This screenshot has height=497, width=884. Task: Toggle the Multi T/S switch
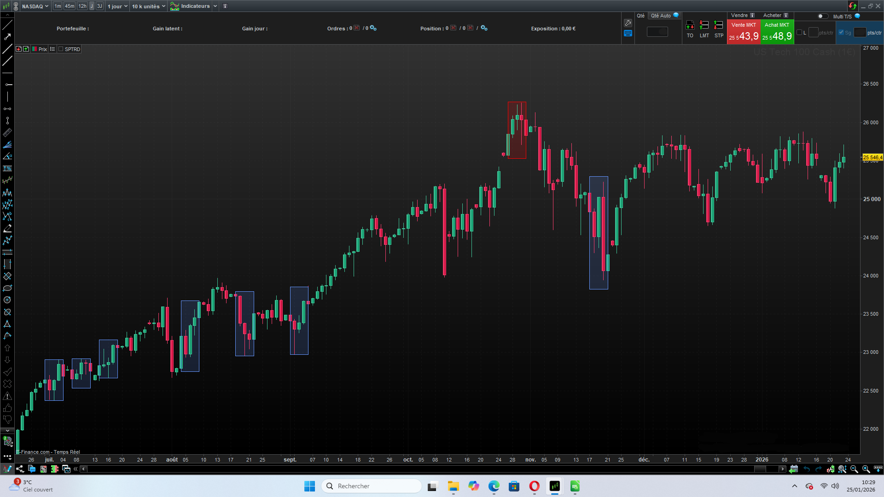tap(823, 16)
